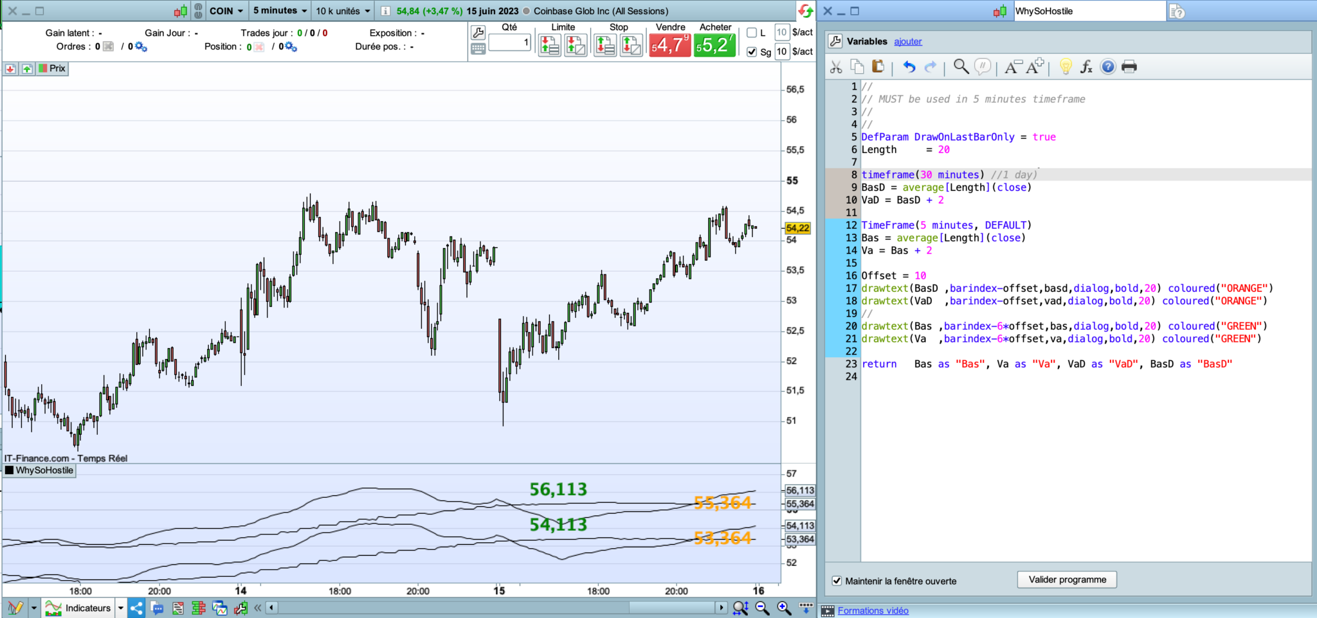Open the document help icon beside WhySoHostile
The width and height of the screenshot is (1317, 618).
(1177, 11)
